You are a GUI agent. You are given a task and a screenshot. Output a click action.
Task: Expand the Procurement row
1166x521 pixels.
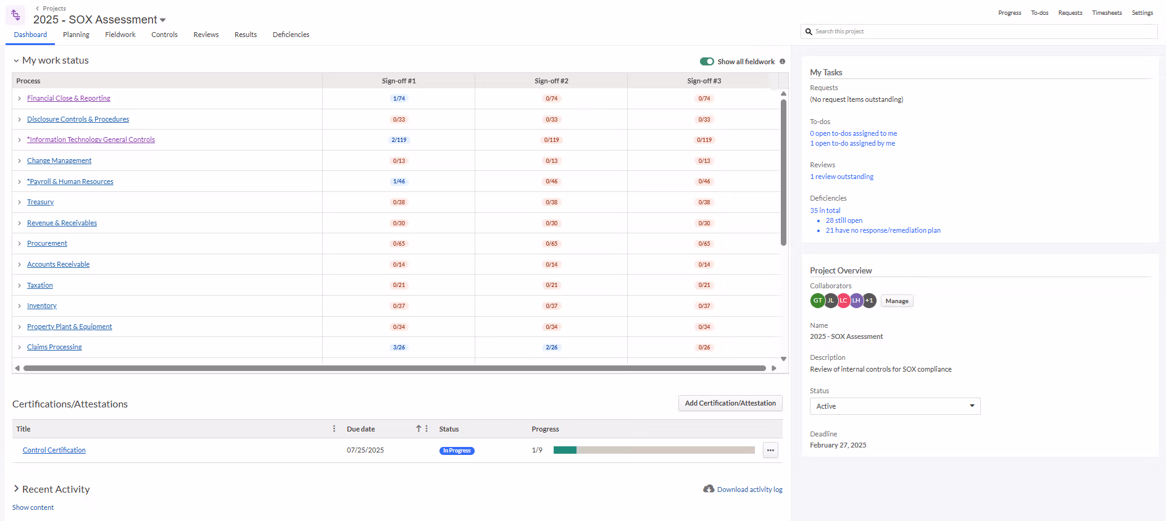(x=19, y=244)
